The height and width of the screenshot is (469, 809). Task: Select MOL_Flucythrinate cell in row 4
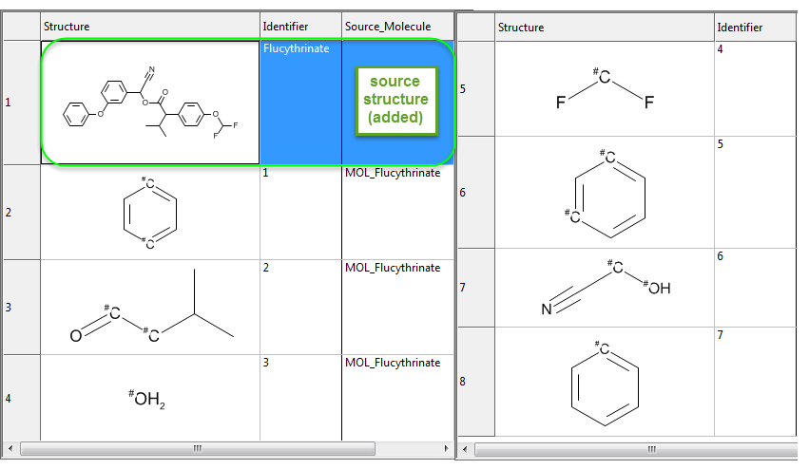point(397,398)
